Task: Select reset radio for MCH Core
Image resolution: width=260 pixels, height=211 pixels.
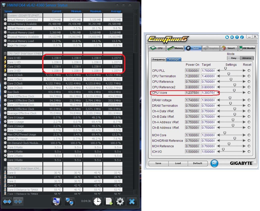Action: click(x=249, y=135)
